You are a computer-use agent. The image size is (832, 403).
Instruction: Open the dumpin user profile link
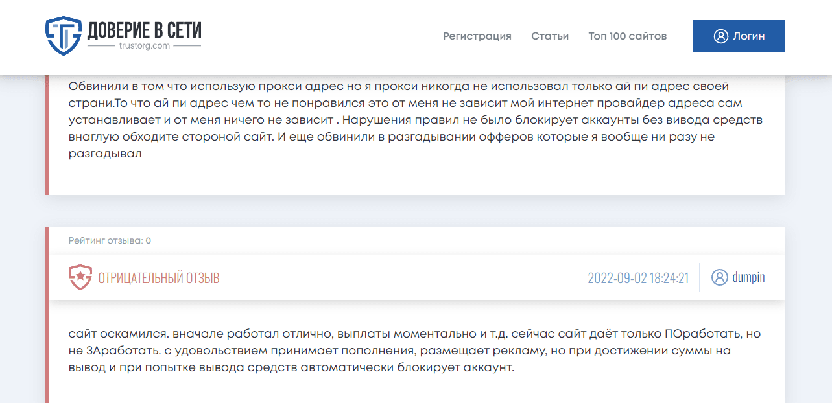click(748, 277)
